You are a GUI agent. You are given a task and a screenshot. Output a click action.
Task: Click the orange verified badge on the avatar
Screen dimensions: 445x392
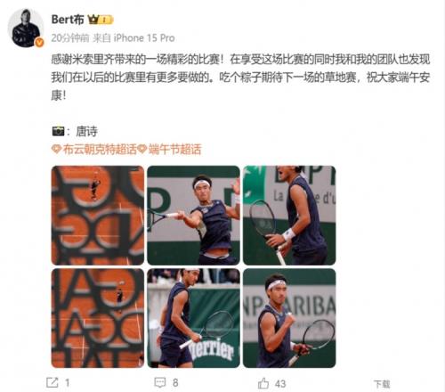(x=39, y=43)
